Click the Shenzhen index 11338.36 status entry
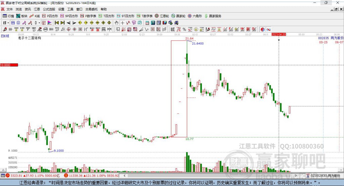Viewport: 344px width, 186px height. coord(91,176)
